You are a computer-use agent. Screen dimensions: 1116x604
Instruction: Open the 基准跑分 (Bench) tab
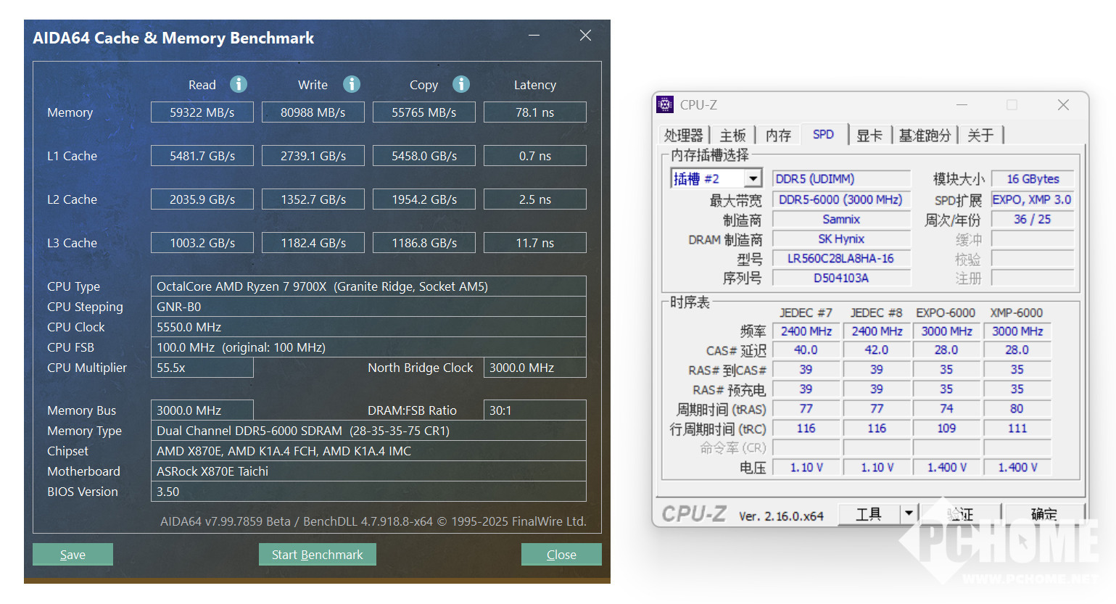925,136
